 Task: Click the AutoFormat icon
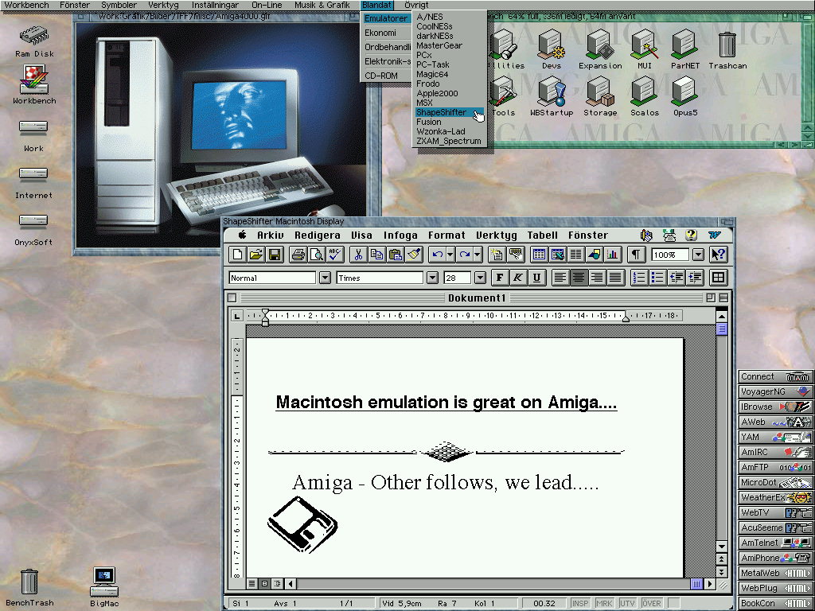[497, 255]
